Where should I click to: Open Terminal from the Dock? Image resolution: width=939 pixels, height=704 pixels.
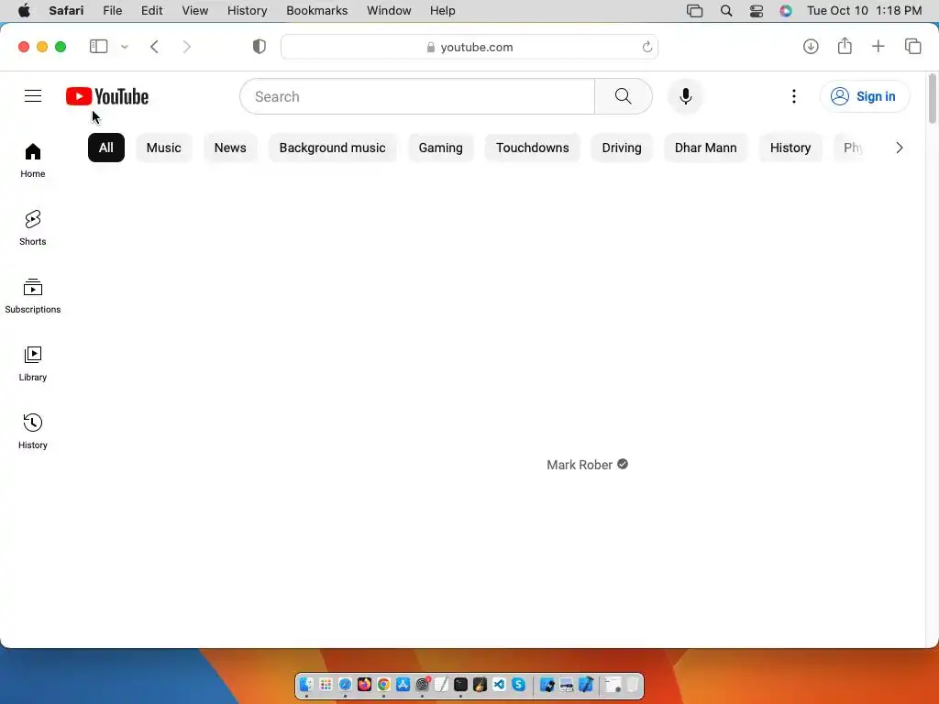coord(460,684)
